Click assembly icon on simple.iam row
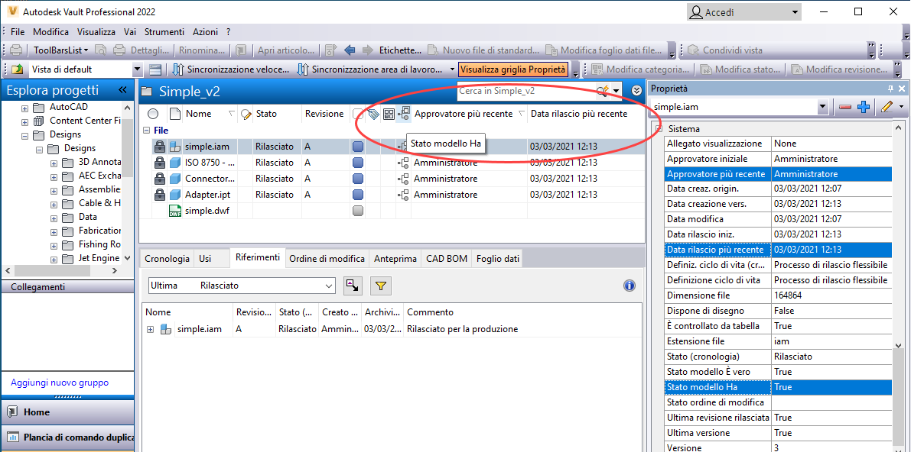This screenshot has width=911, height=452. coord(175,147)
